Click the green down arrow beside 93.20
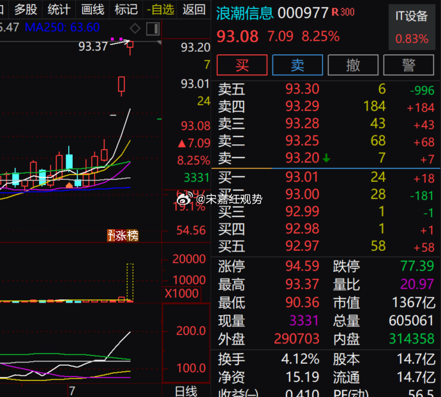 [326, 158]
